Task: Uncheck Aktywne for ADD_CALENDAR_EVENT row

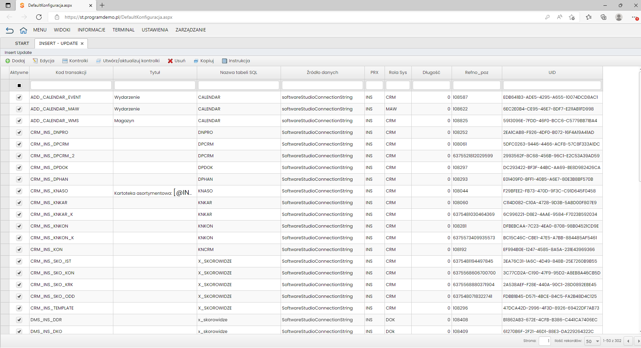Action: click(19, 97)
